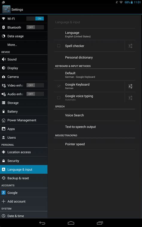
Task: Tap the plus icon for Add account
Action: click(x=4, y=201)
